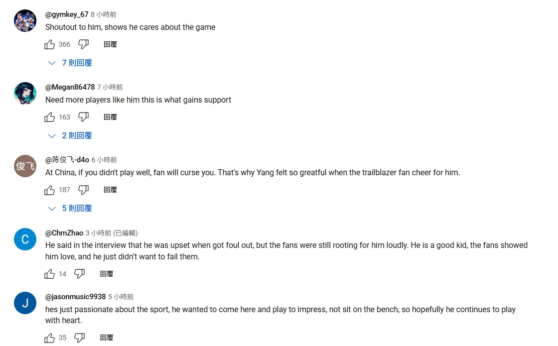Like the @Megan86478 comment

tap(50, 117)
